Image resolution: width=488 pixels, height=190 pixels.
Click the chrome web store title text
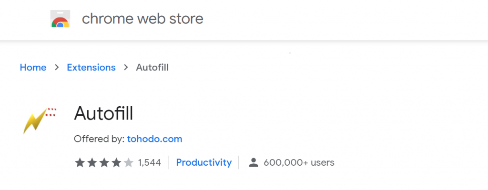(x=142, y=19)
